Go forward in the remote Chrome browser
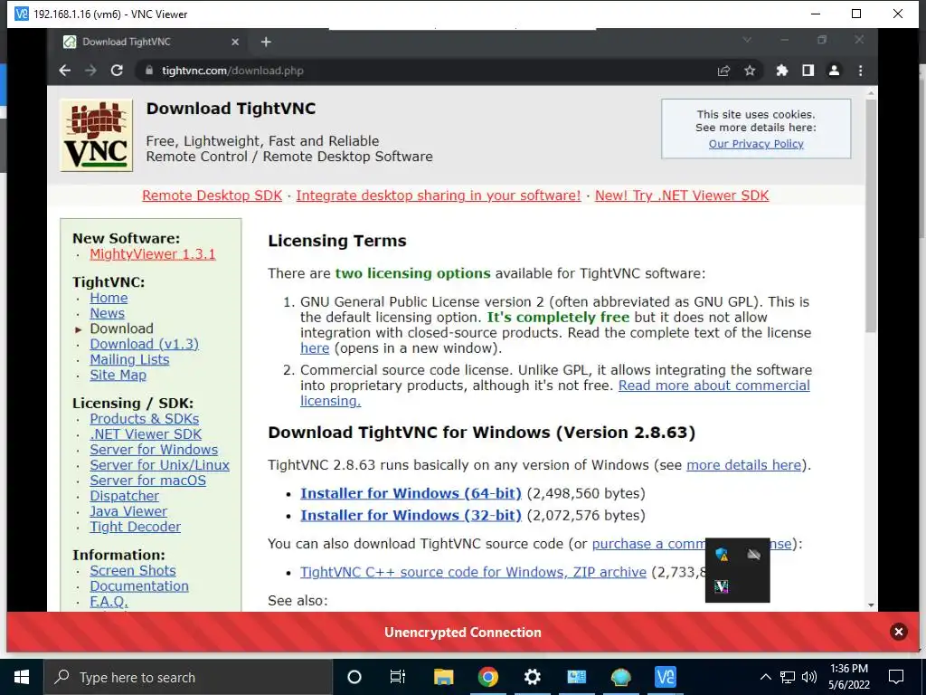Image resolution: width=926 pixels, height=695 pixels. [x=90, y=71]
